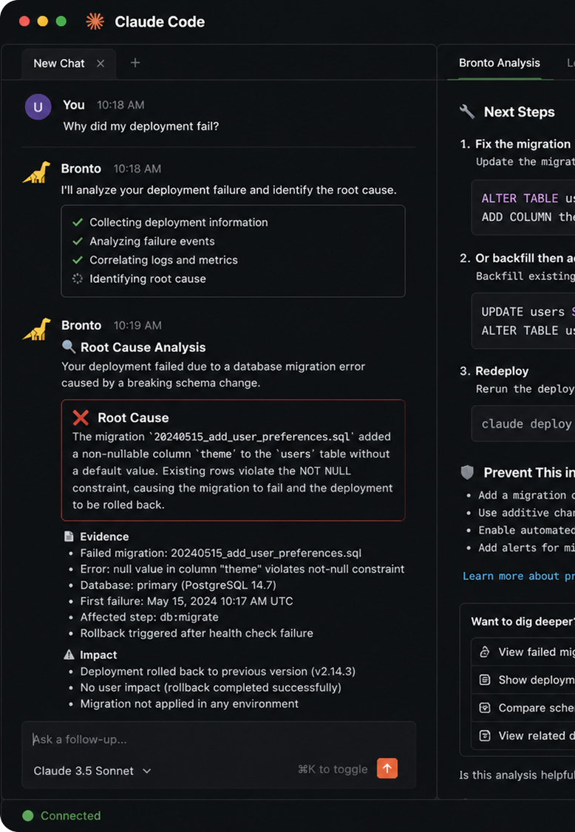Select the New Chat tab
Screen dimensions: 575x832
pos(59,63)
